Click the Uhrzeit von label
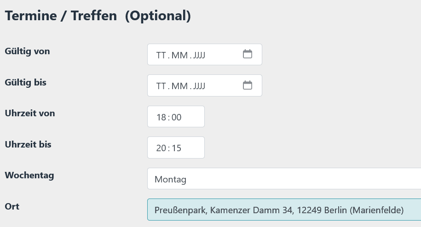This screenshot has height=227, width=421. point(29,113)
